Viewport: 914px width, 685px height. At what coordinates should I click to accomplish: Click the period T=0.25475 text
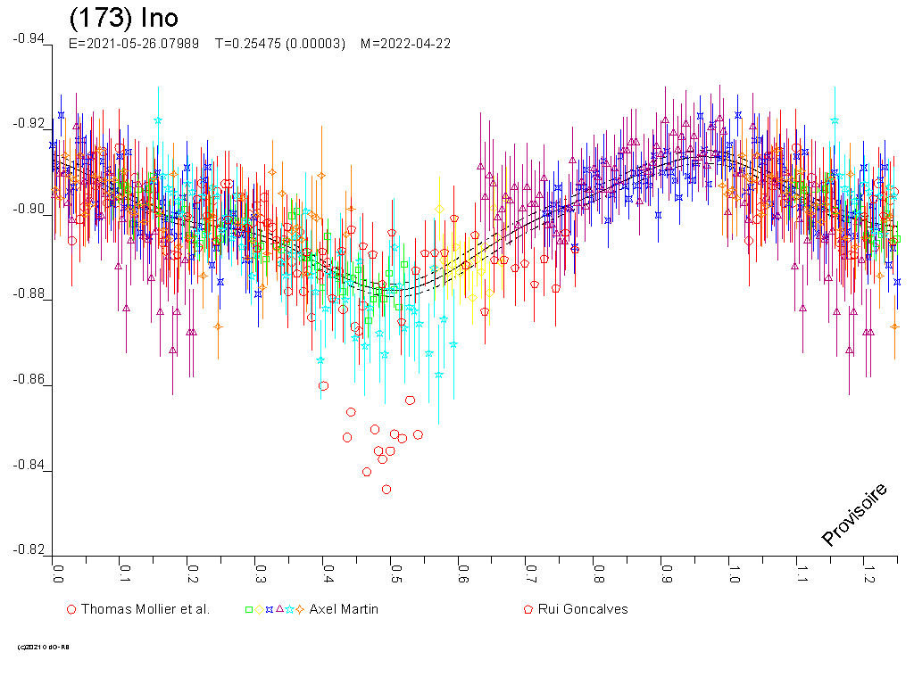pos(279,44)
